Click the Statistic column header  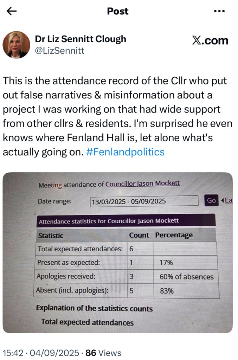tap(51, 236)
